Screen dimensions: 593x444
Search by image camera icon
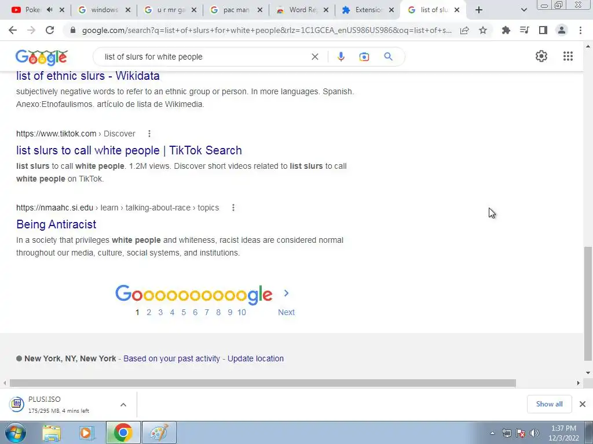(x=364, y=57)
